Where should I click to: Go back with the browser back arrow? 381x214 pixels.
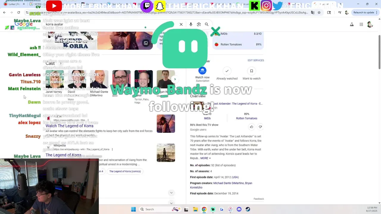pos(4,12)
